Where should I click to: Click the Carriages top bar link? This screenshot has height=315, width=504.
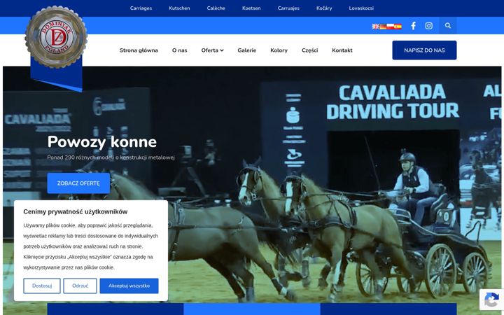pyautogui.click(x=141, y=8)
